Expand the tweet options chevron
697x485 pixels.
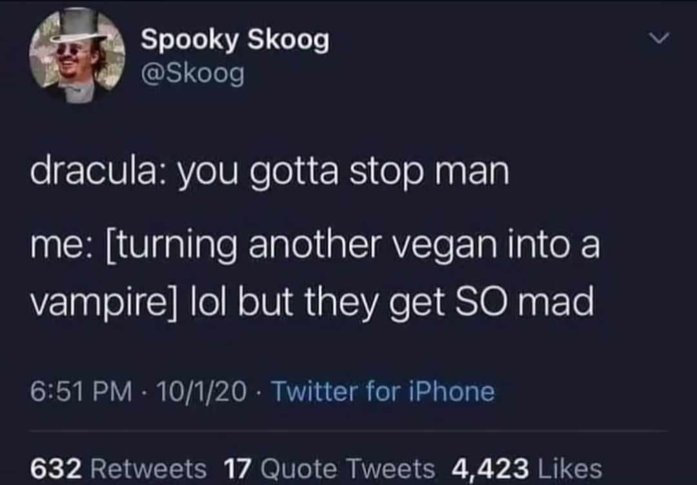[658, 39]
